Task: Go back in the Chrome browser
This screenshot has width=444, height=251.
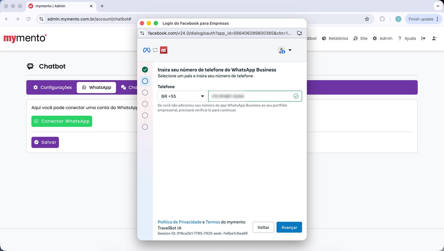Action: click(7, 19)
